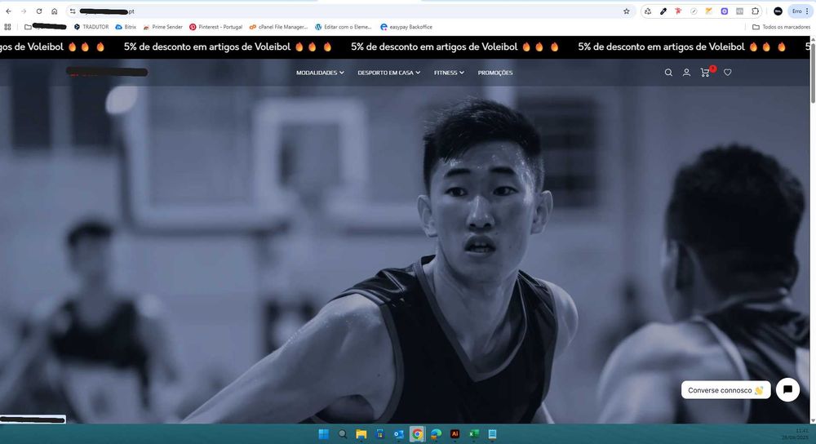This screenshot has height=444, width=816.
Task: Open the Editar com o Elementor bookmark
Action: pyautogui.click(x=344, y=27)
